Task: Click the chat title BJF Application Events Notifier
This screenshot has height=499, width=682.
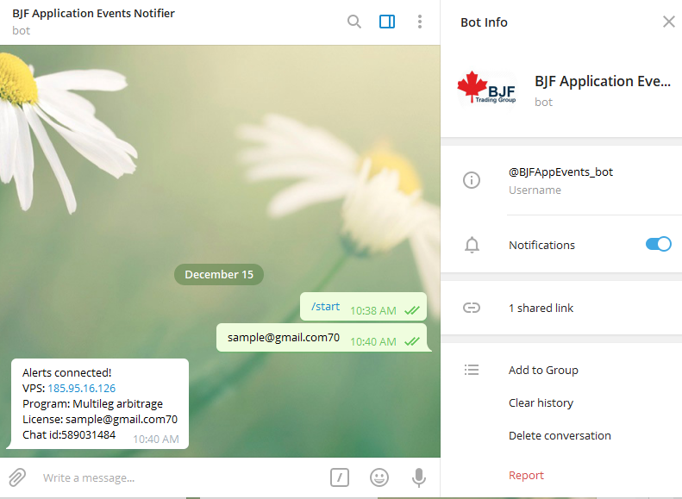Action: [x=93, y=14]
